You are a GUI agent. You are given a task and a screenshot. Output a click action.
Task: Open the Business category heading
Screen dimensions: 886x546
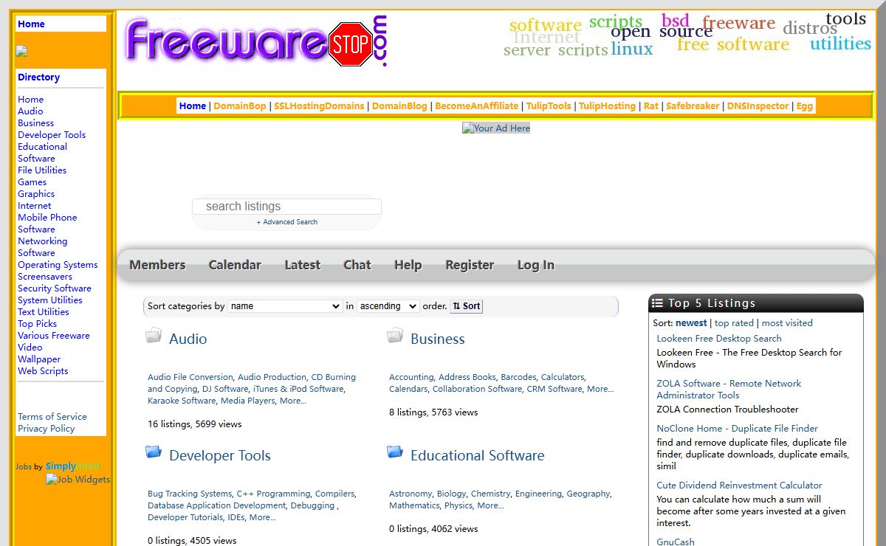(x=438, y=339)
